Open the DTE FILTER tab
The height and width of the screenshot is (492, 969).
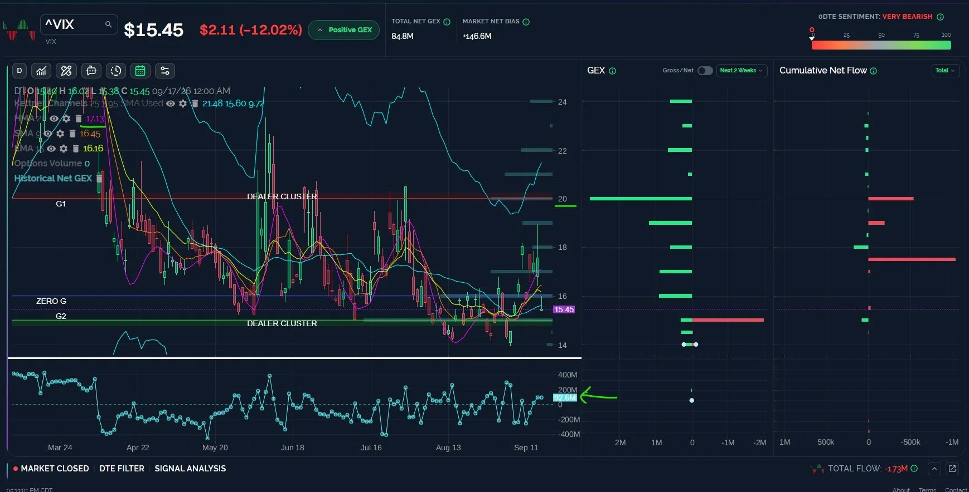(x=122, y=469)
